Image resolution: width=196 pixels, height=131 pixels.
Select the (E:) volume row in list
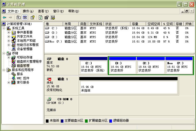pyautogui.click(x=119, y=37)
